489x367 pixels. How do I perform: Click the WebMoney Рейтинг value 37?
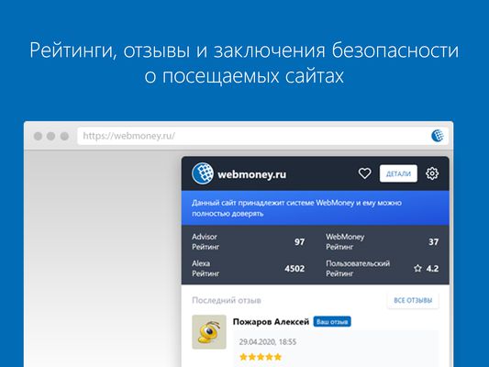[x=433, y=242]
